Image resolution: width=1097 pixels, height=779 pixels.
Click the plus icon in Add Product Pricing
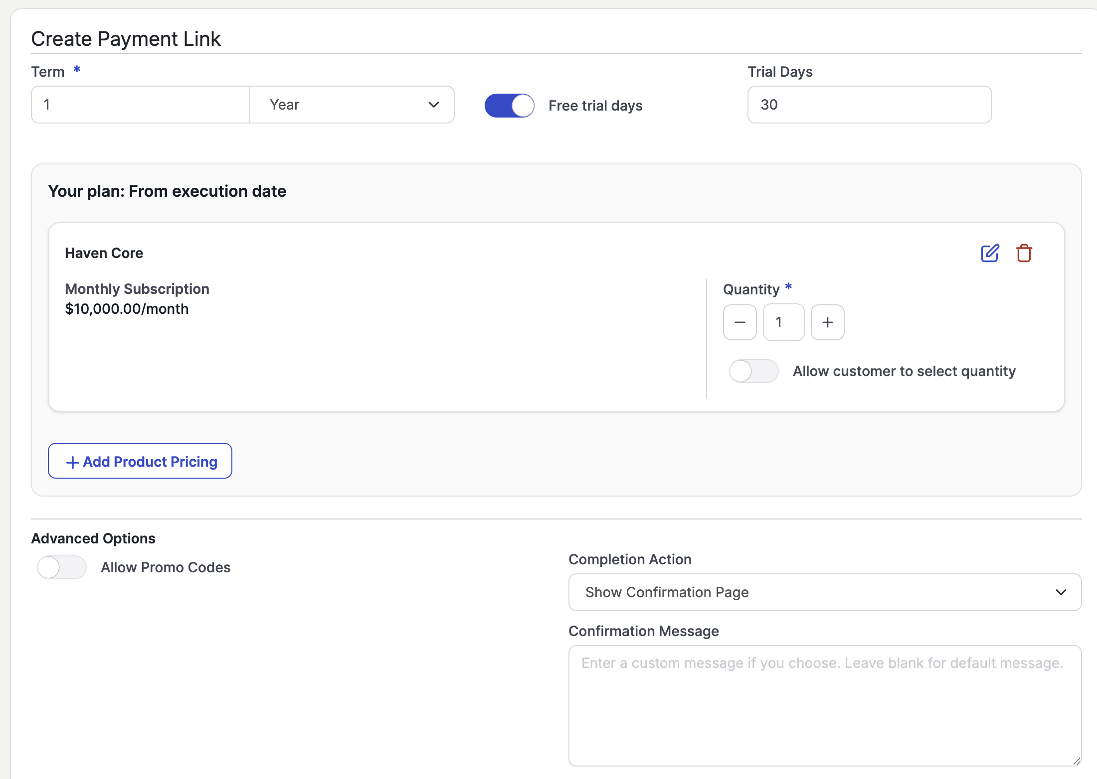pyautogui.click(x=72, y=462)
